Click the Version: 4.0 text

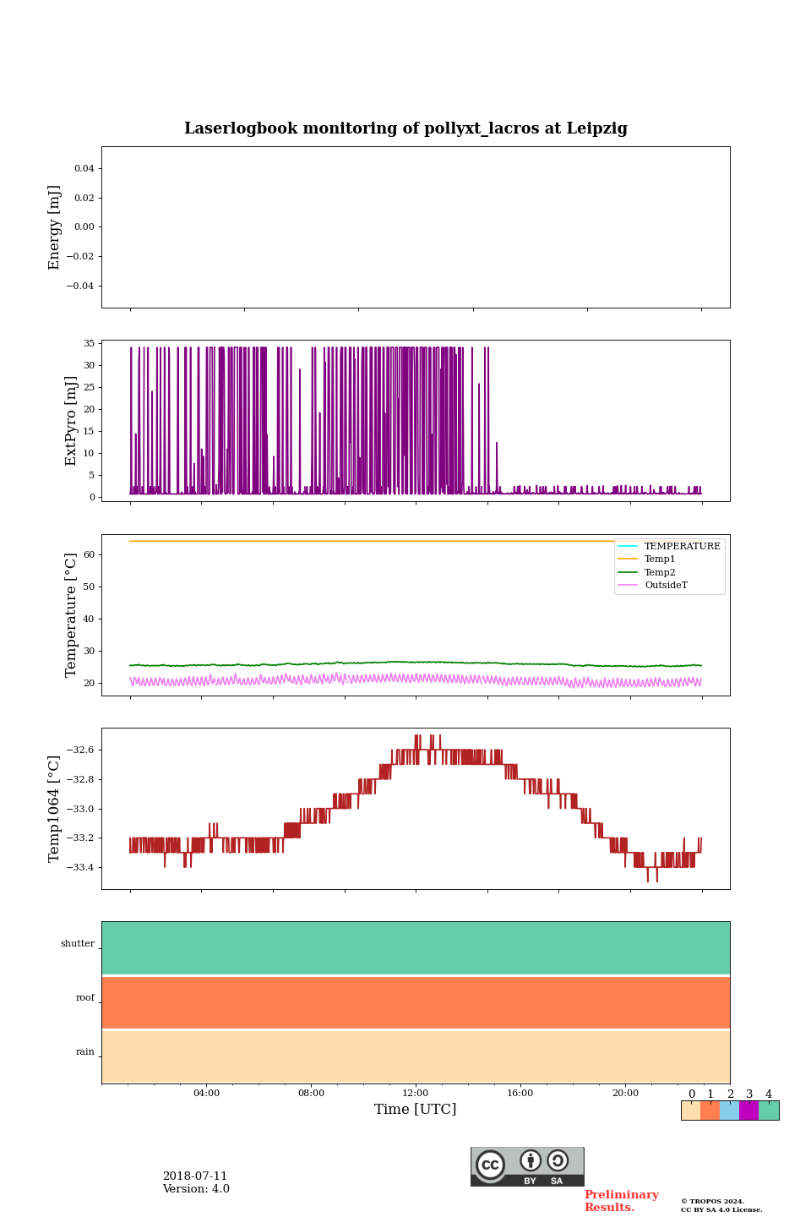click(196, 1189)
